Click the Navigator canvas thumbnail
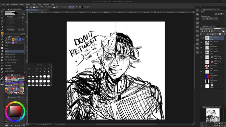 [x=213, y=115]
